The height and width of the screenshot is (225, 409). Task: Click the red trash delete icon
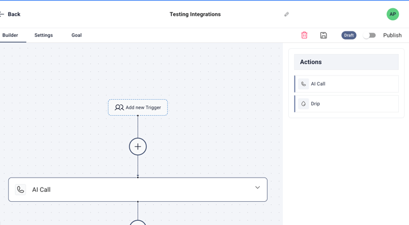coord(304,35)
